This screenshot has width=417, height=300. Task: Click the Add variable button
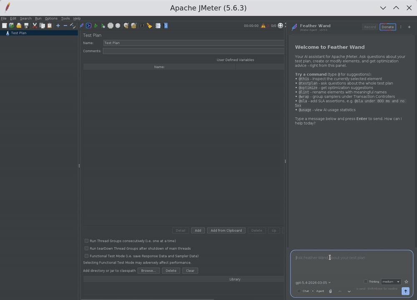click(198, 230)
